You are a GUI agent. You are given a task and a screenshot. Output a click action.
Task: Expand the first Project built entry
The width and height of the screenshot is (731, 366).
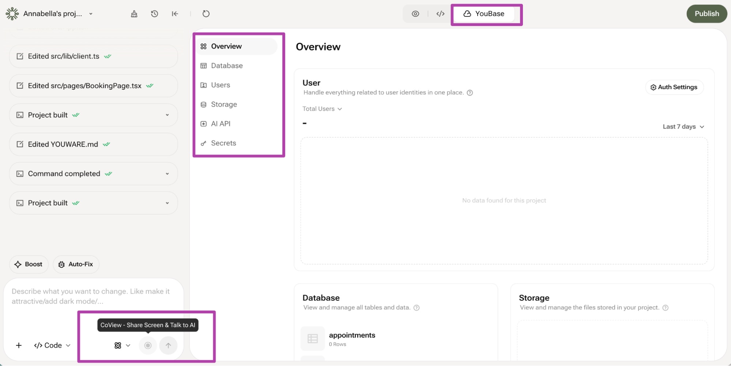pos(94,115)
